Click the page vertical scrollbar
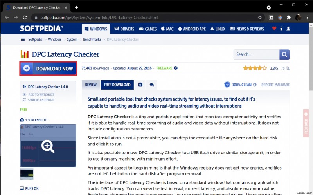313x195 pixels. pyautogui.click(x=311, y=59)
